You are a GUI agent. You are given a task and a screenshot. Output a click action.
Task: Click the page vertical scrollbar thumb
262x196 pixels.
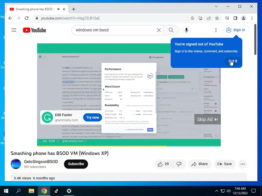[x=255, y=39]
